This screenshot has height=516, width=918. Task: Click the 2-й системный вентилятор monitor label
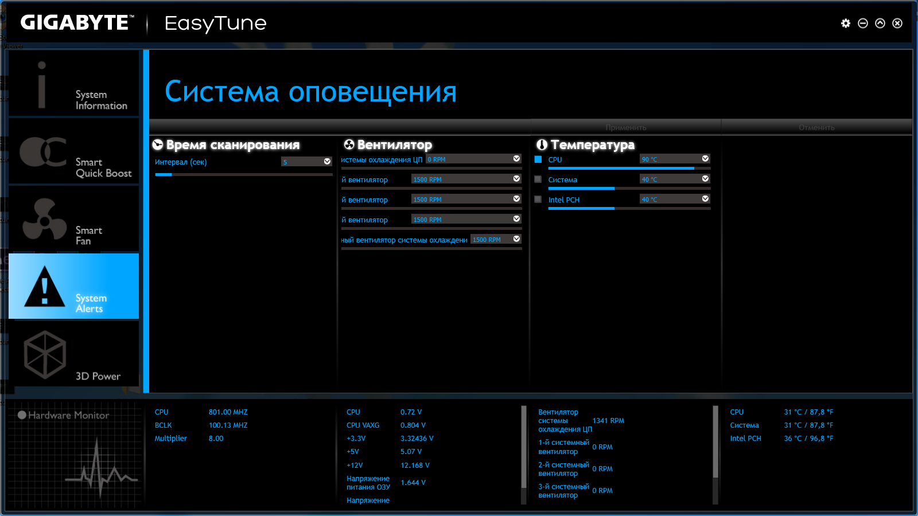tap(564, 469)
